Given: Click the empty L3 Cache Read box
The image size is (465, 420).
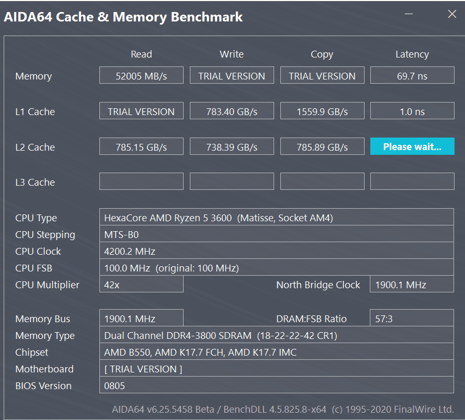Looking at the screenshot, I should coord(141,181).
